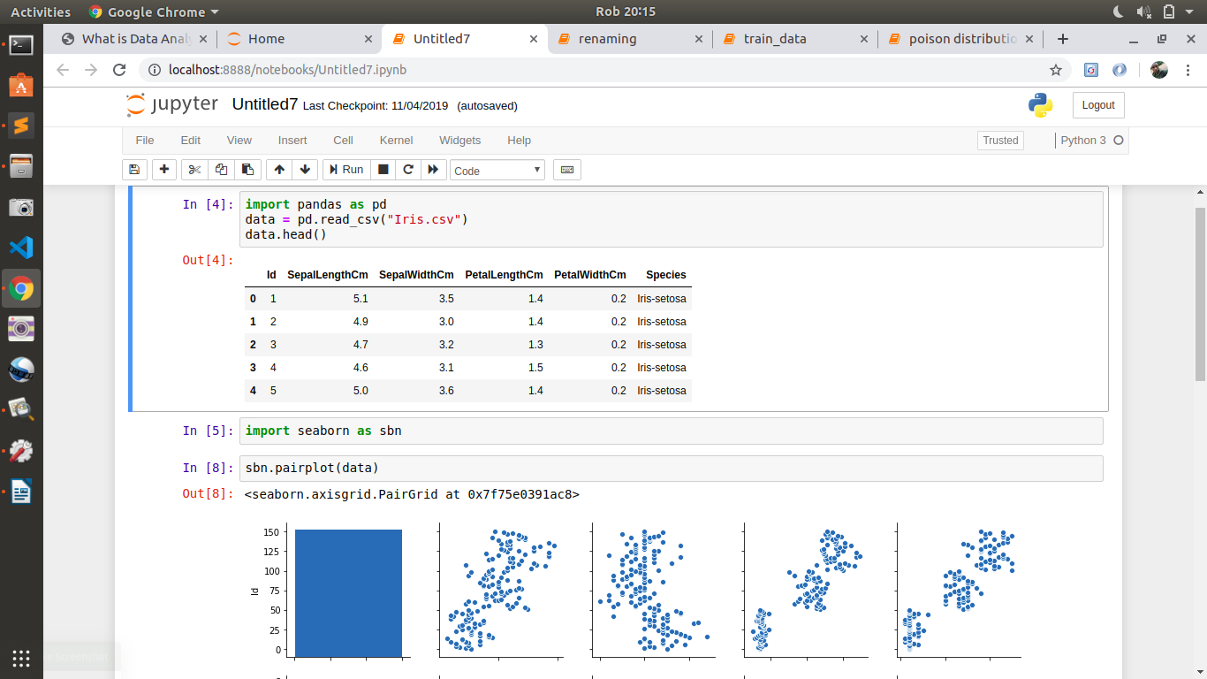
Task: Restart kernel and rerun the whole notebook
Action: click(x=433, y=170)
